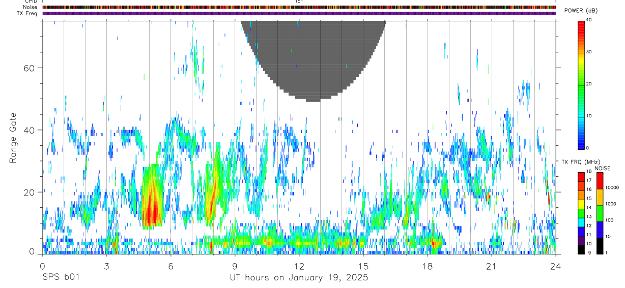Click the 10000 label on the NOISE scale

click(x=612, y=187)
